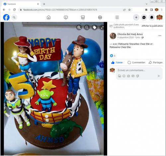Zoom out of the photo
The image size is (166, 156).
coord(87,27)
